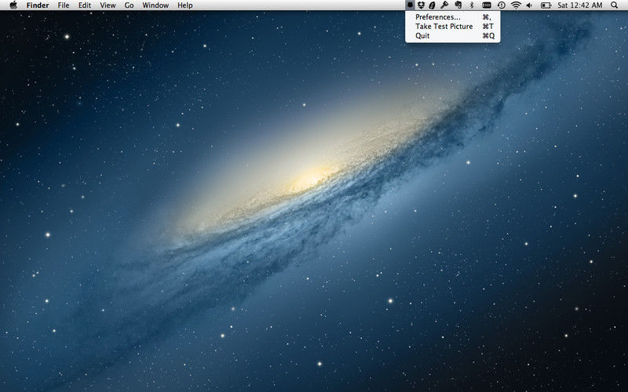Open the View menu
628x392 pixels.
click(108, 5)
